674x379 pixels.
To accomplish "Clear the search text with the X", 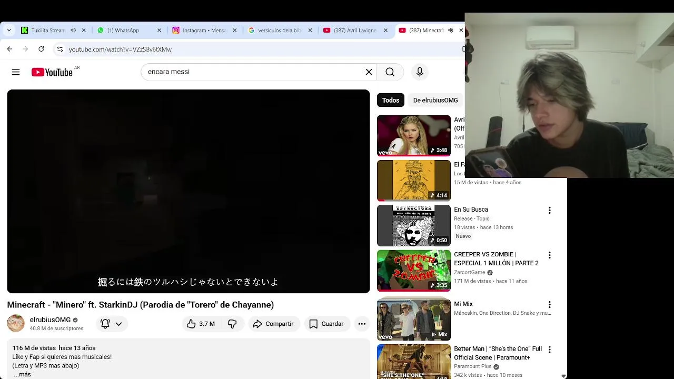I will pyautogui.click(x=369, y=72).
